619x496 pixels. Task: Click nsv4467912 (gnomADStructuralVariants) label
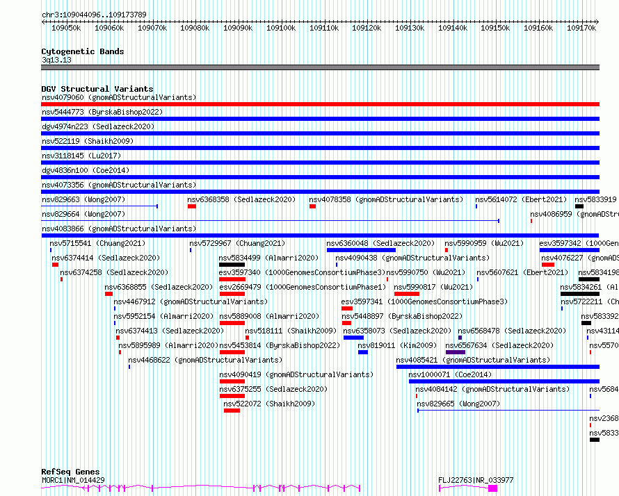[x=191, y=301]
